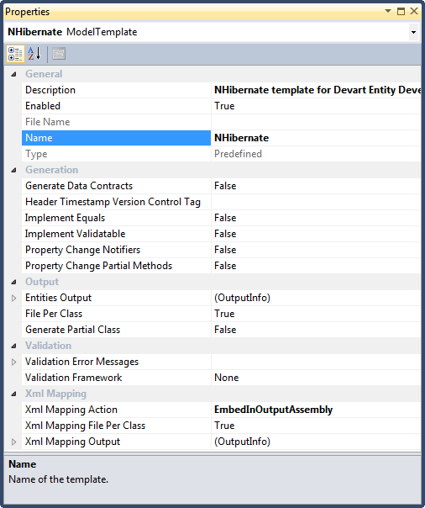
Task: Select the Enabled property label
Action: [x=43, y=106]
